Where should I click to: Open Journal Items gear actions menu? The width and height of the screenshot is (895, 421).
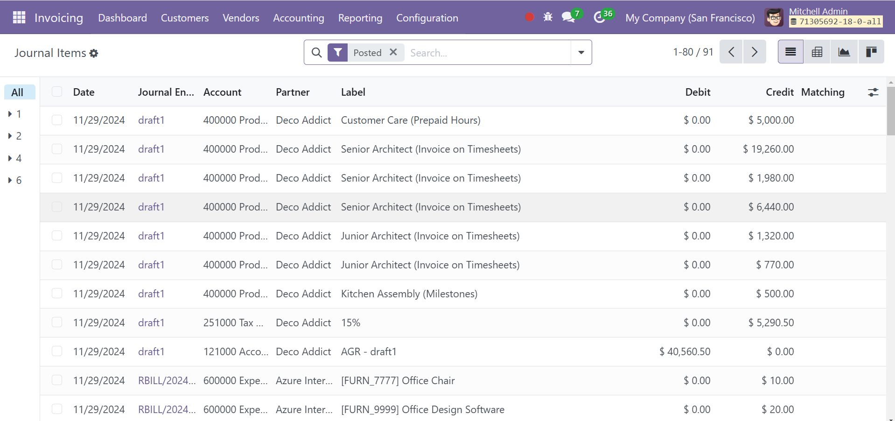tap(94, 53)
